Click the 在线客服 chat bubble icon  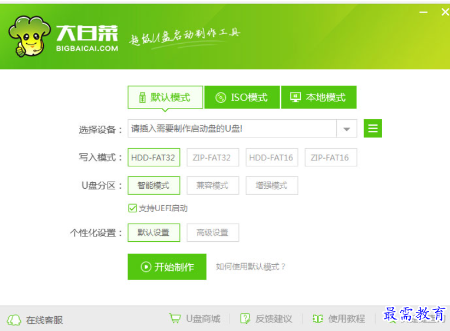[x=14, y=320]
